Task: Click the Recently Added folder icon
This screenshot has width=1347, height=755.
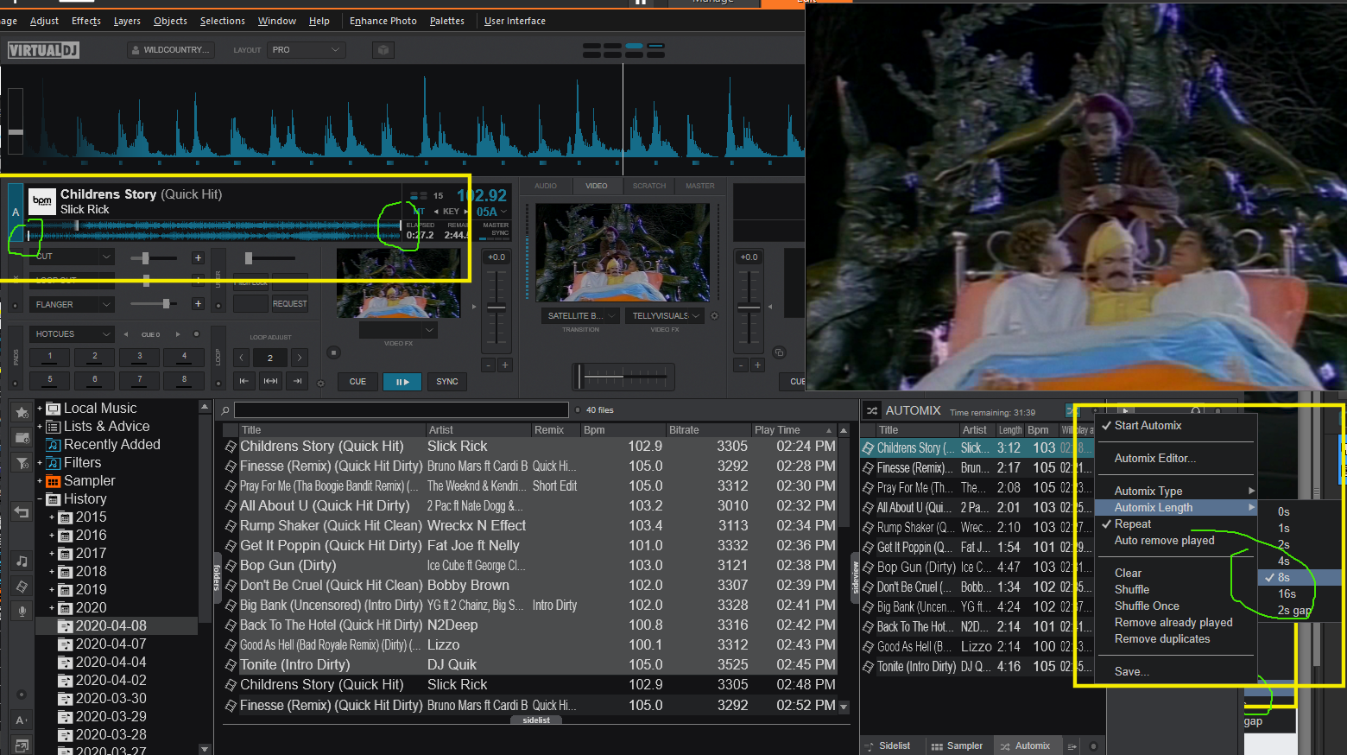Action: [53, 445]
